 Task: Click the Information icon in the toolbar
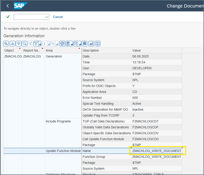tap(97, 44)
